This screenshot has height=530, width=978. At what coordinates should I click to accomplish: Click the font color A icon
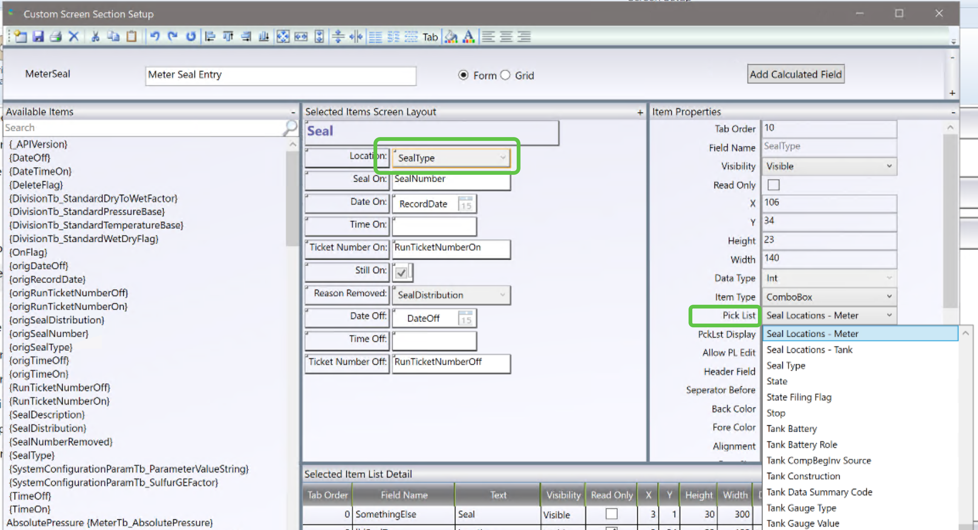coord(468,37)
